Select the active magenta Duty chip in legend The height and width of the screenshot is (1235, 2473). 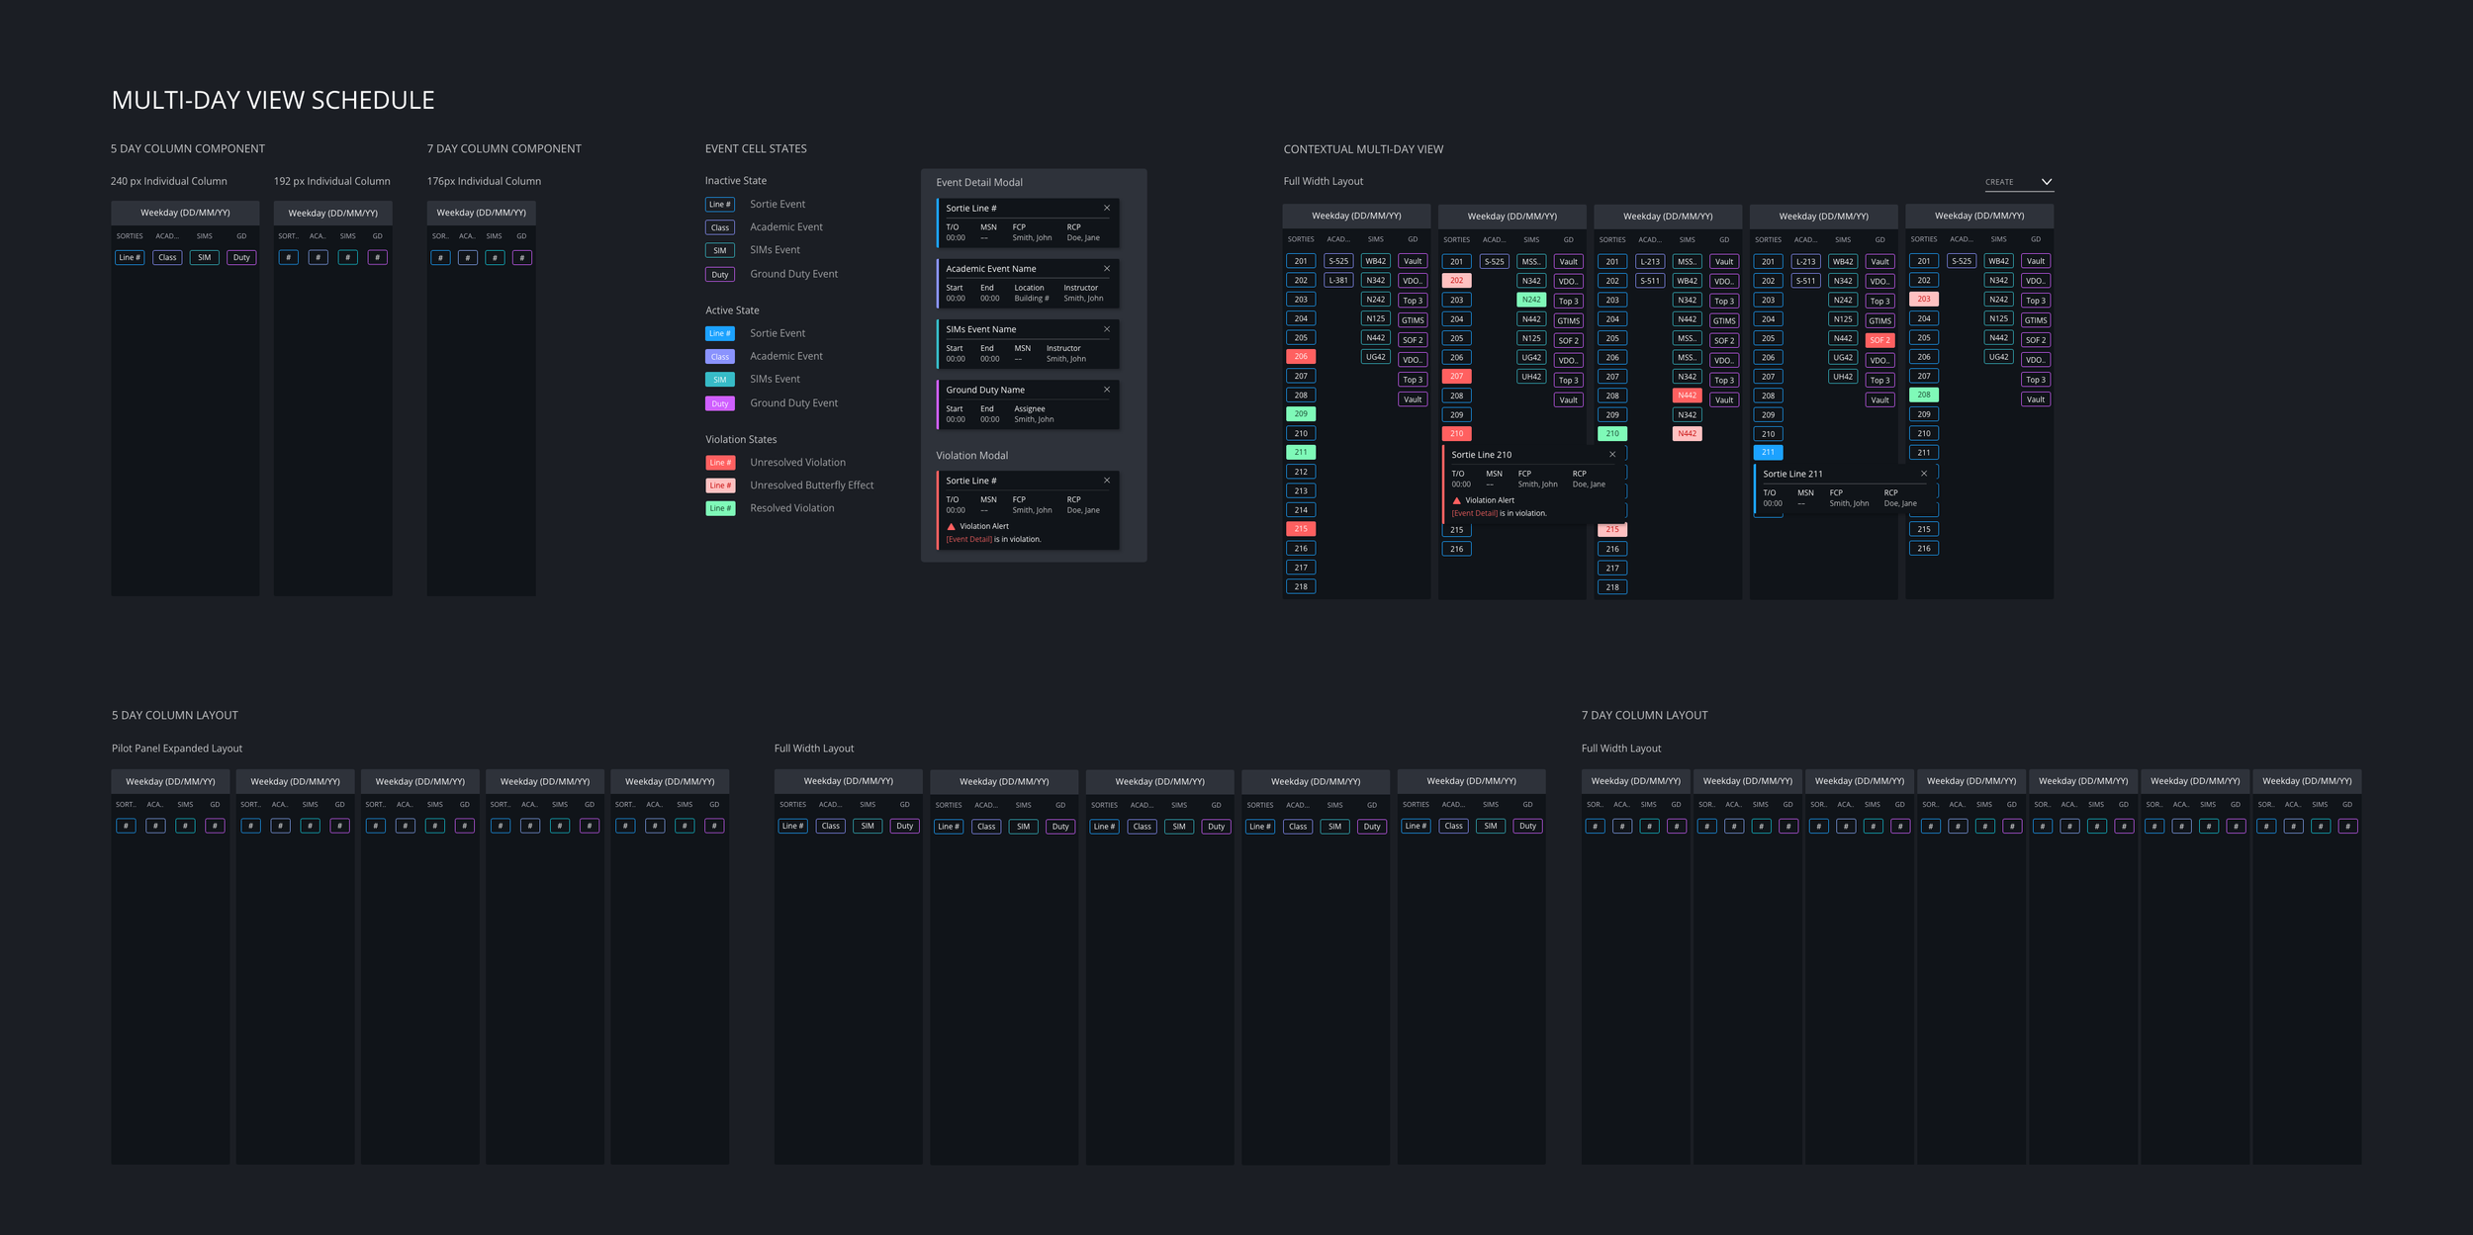(720, 403)
